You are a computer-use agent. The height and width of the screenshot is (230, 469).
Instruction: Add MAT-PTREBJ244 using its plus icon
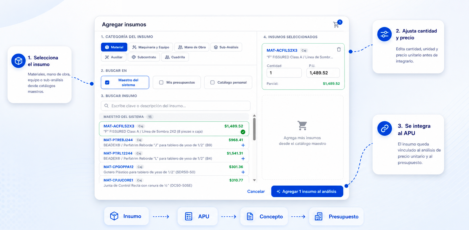243,145
